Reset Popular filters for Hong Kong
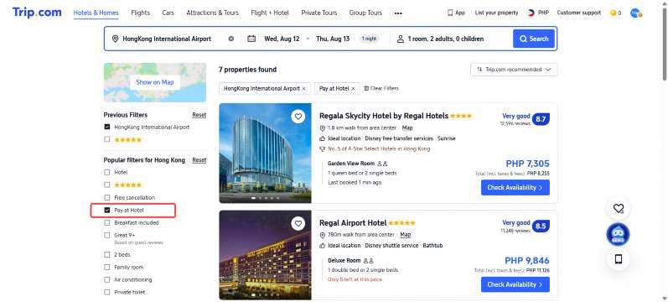Viewport: 668px width, 302px height. coord(199,160)
